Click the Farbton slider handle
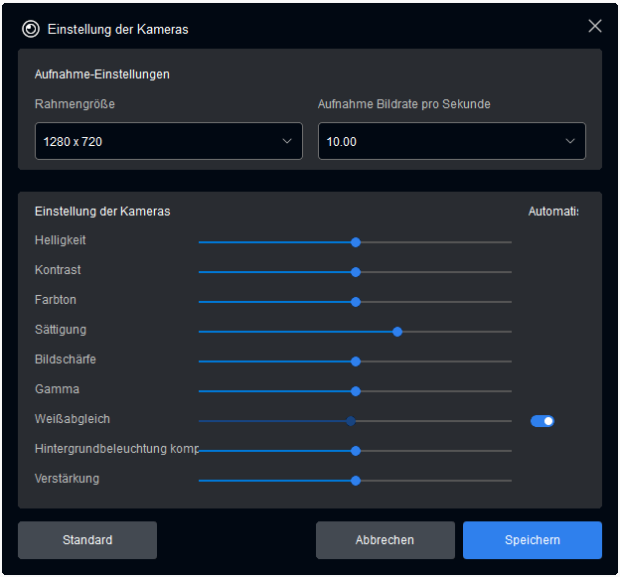Viewport: 620px width, 577px height. click(356, 302)
